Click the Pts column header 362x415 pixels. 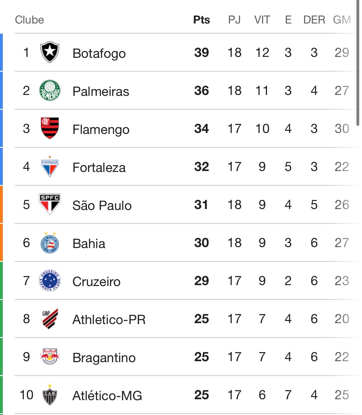click(201, 20)
